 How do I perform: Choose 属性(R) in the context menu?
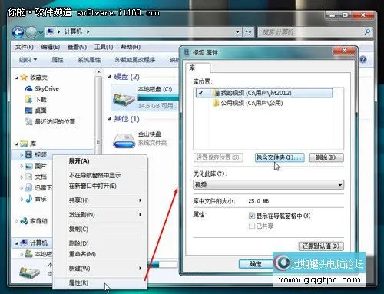(100, 282)
